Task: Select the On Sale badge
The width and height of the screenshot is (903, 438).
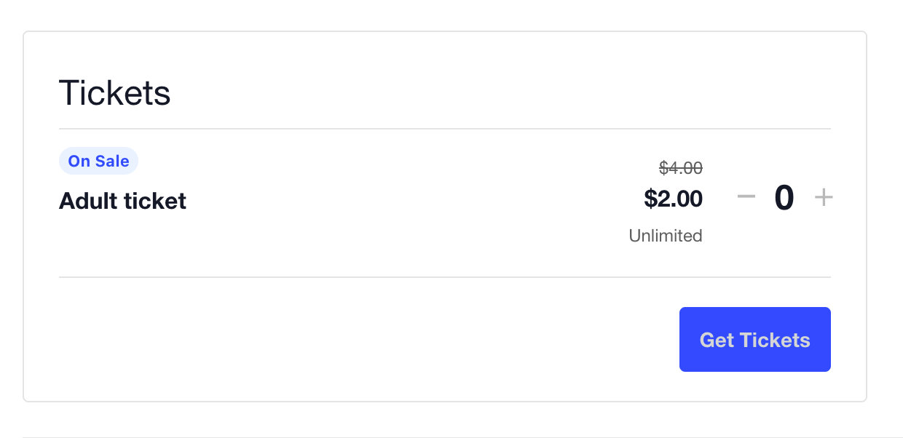Action: (x=98, y=160)
